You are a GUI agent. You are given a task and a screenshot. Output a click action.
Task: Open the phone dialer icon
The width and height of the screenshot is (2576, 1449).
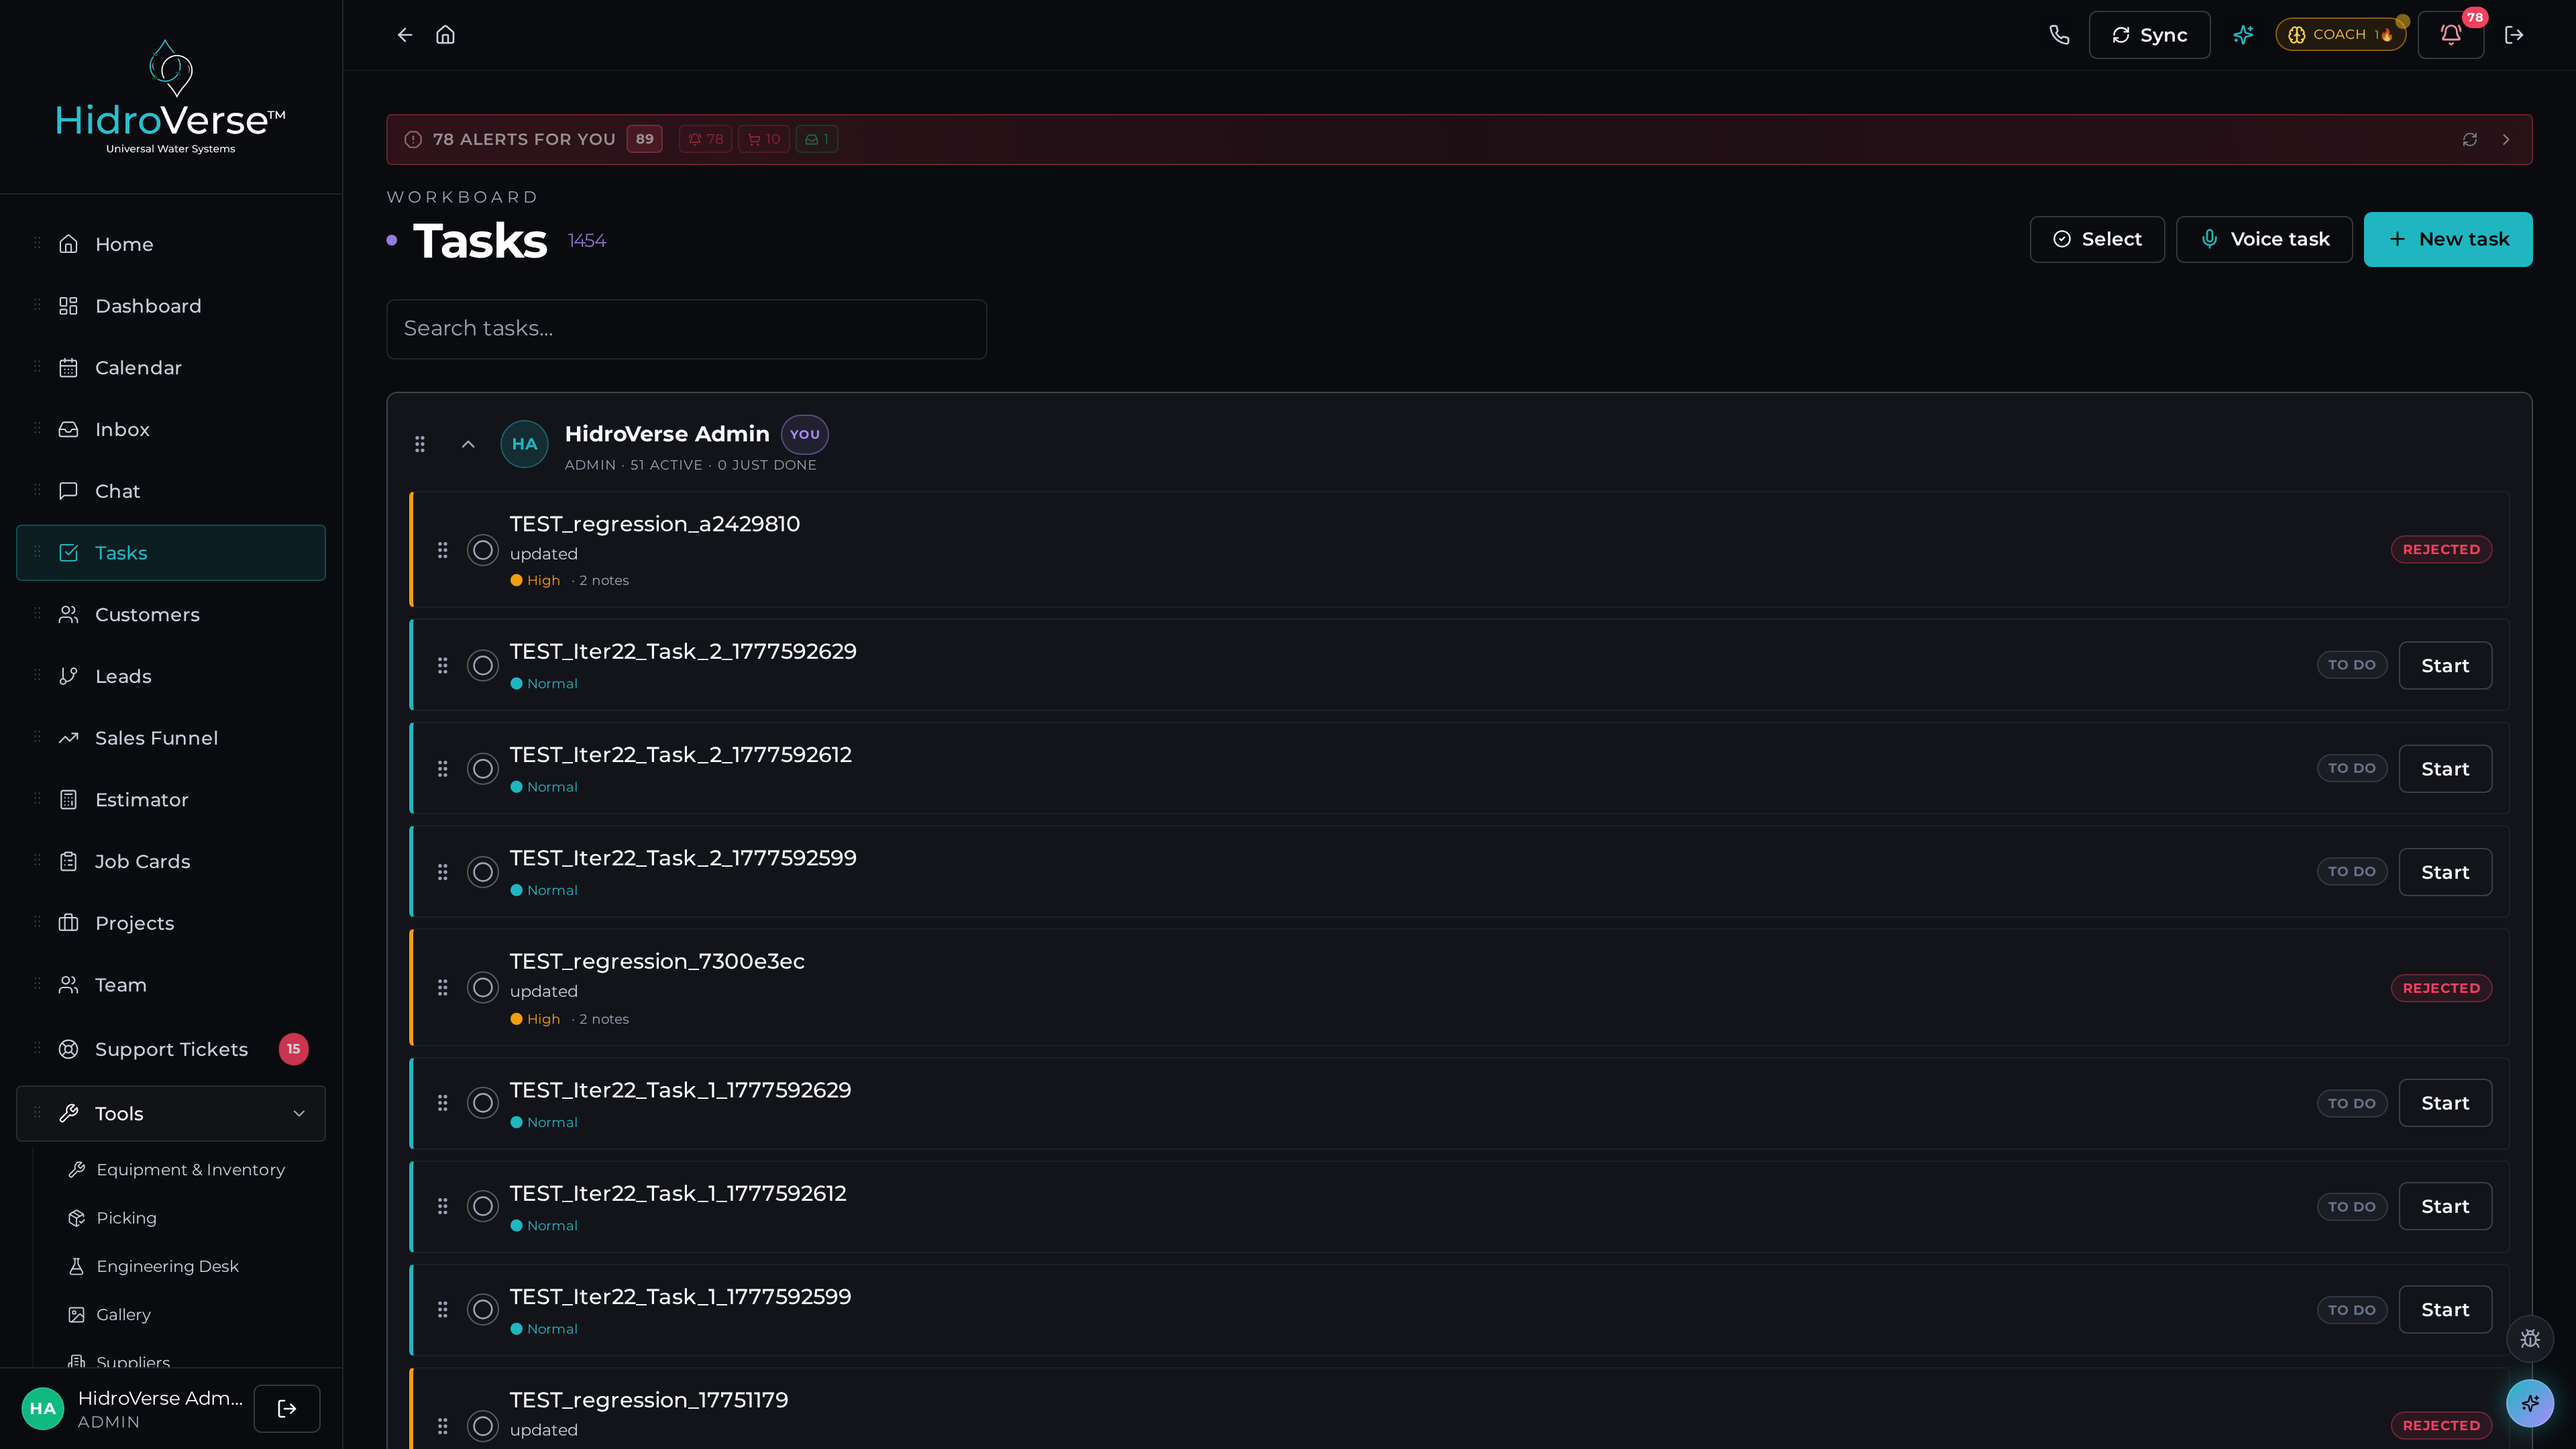[2059, 35]
